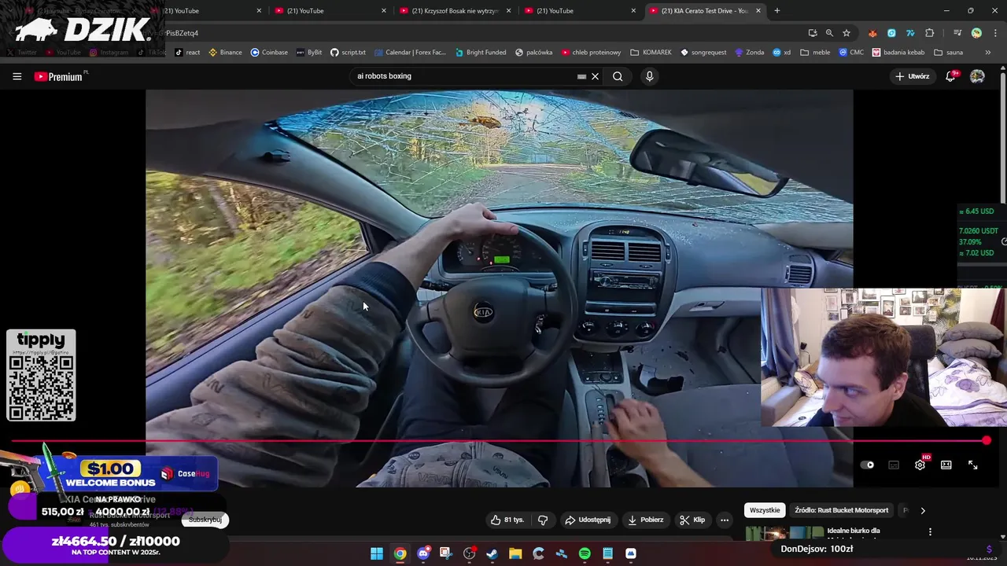Viewport: 1007px width, 566px height.
Task: Open Spotify from the taskbar
Action: click(x=585, y=553)
